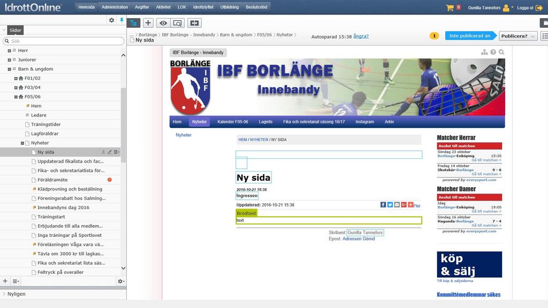Viewport: 548px width, 308px height.
Task: Open the Utbildning menu
Action: pos(229,7)
